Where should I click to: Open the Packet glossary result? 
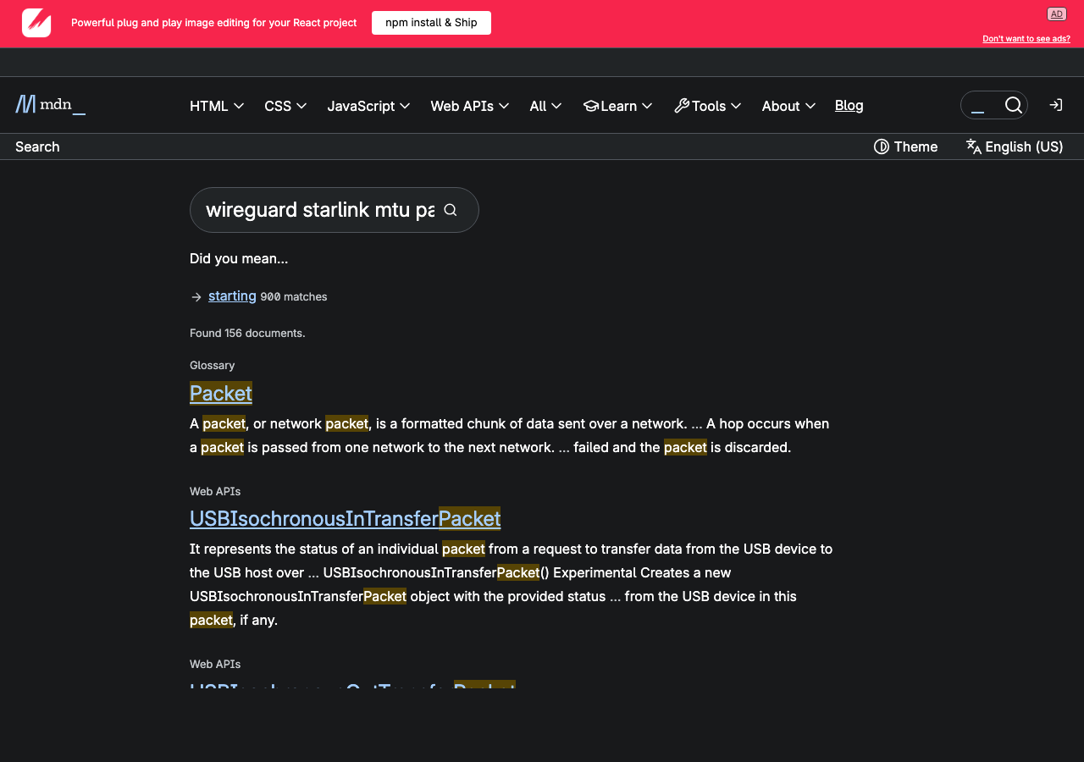[x=221, y=393]
